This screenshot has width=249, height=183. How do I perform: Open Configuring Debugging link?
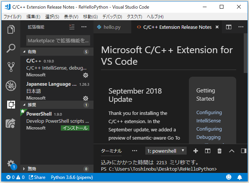pos(209,133)
